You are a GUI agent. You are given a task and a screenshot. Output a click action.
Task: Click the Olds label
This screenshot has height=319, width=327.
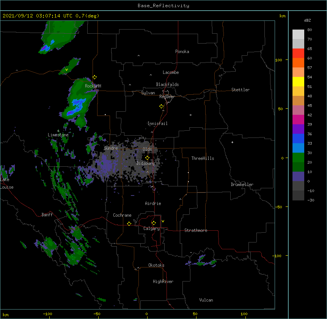pos(147,149)
